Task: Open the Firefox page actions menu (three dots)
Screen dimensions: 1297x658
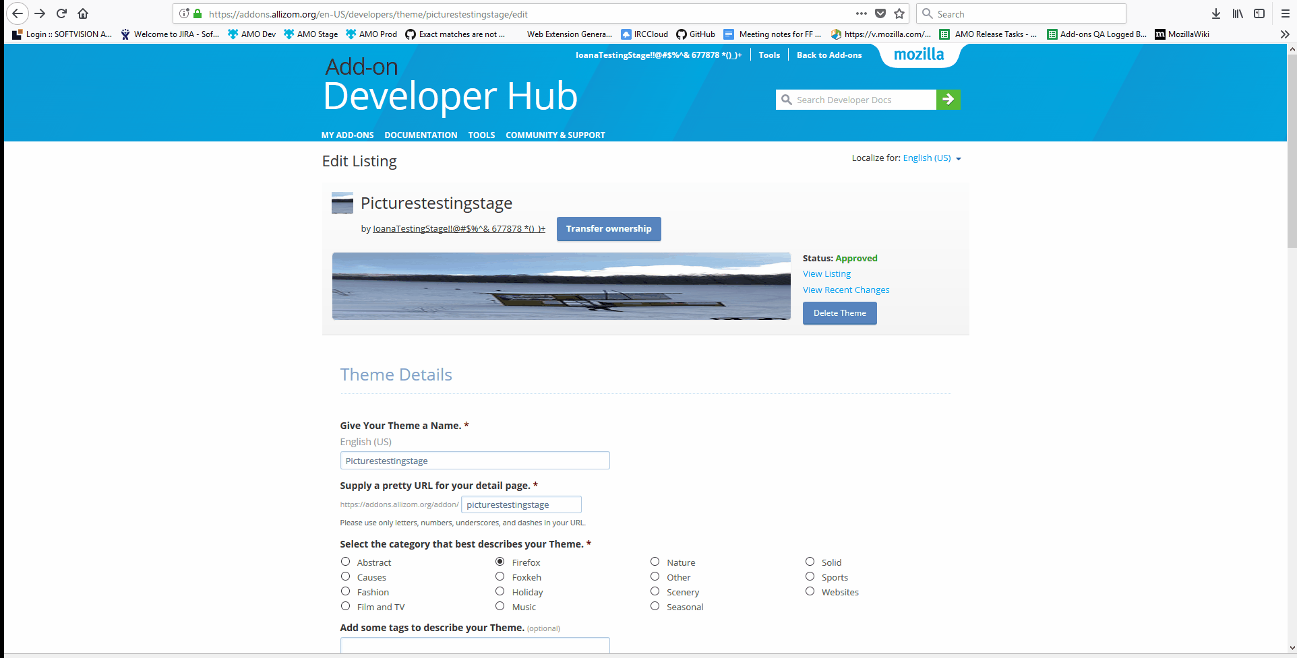Action: pyautogui.click(x=861, y=13)
